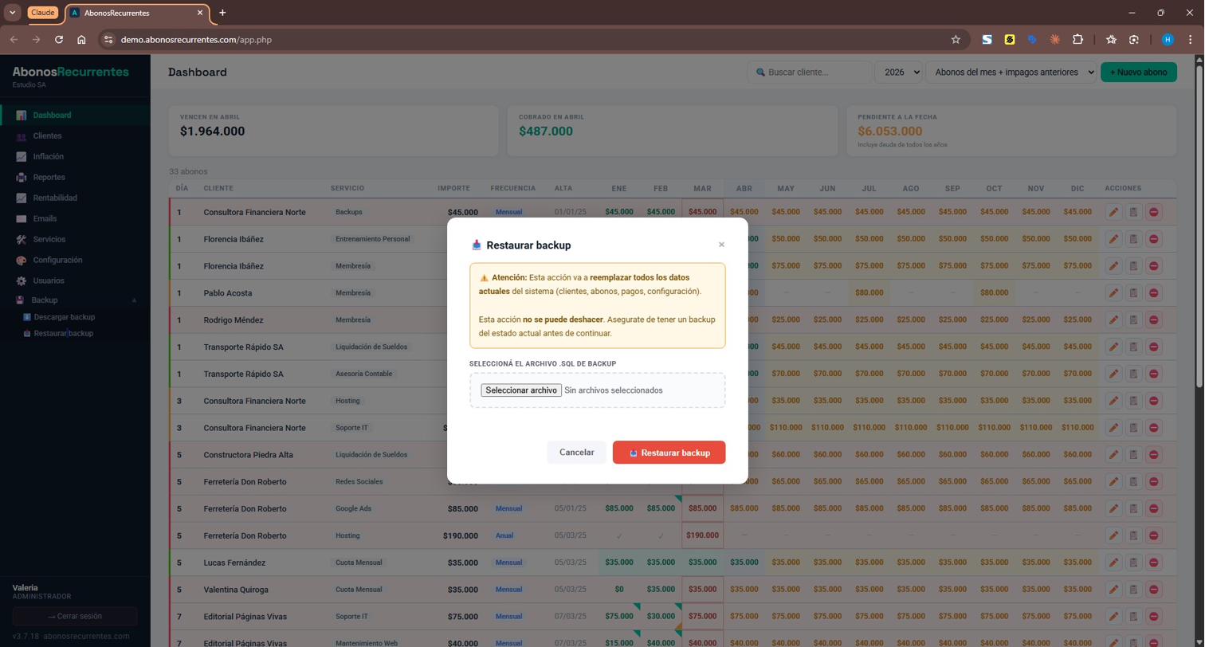This screenshot has height=647, width=1205.
Task: Open a new browser tab with plus
Action: pos(222,13)
